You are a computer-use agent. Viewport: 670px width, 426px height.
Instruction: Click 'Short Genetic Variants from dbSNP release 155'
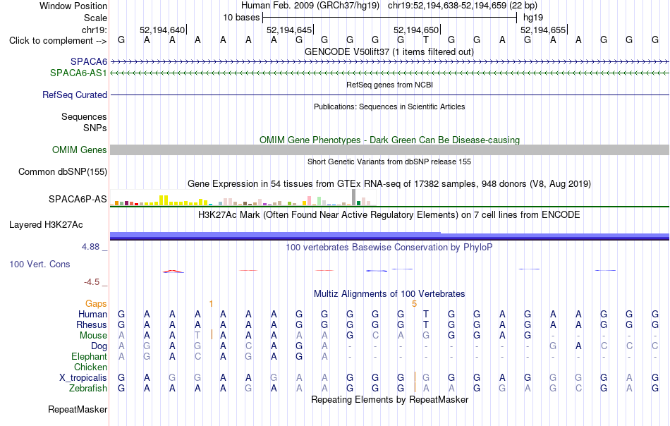point(389,162)
